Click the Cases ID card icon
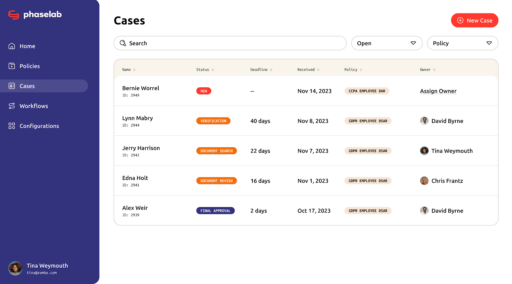The image size is (512, 284). coord(12,86)
